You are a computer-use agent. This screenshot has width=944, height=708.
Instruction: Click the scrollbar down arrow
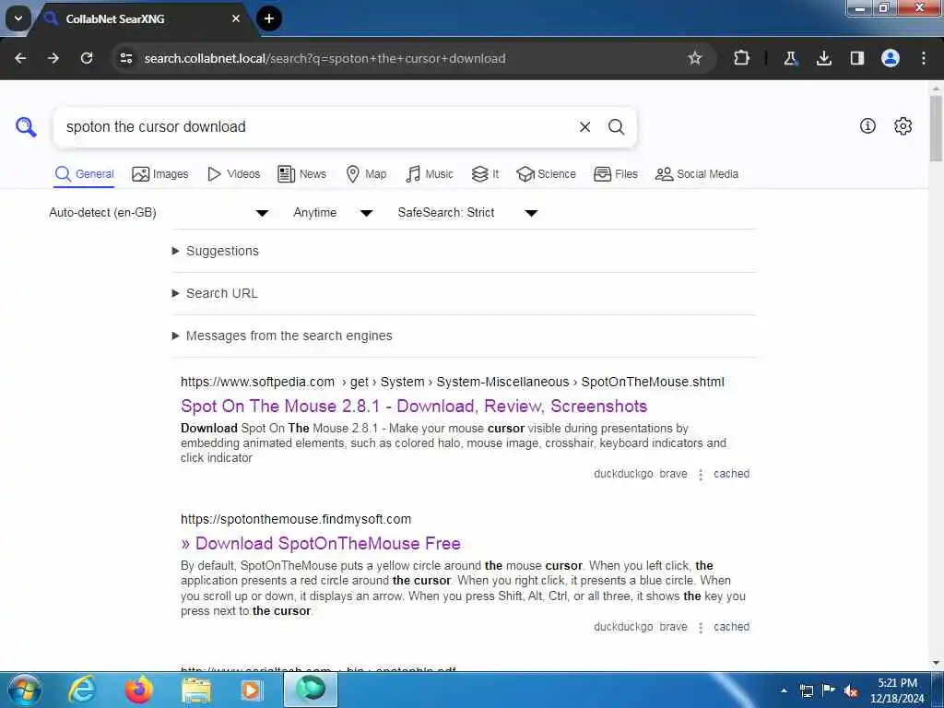(936, 663)
